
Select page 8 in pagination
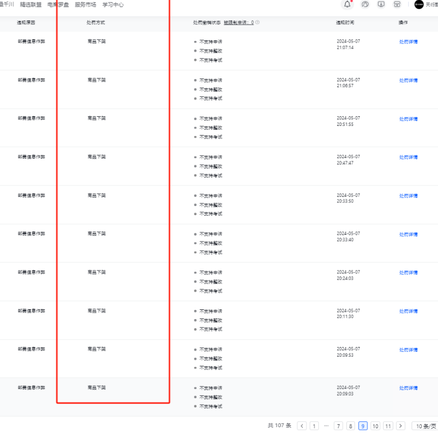[x=351, y=426]
